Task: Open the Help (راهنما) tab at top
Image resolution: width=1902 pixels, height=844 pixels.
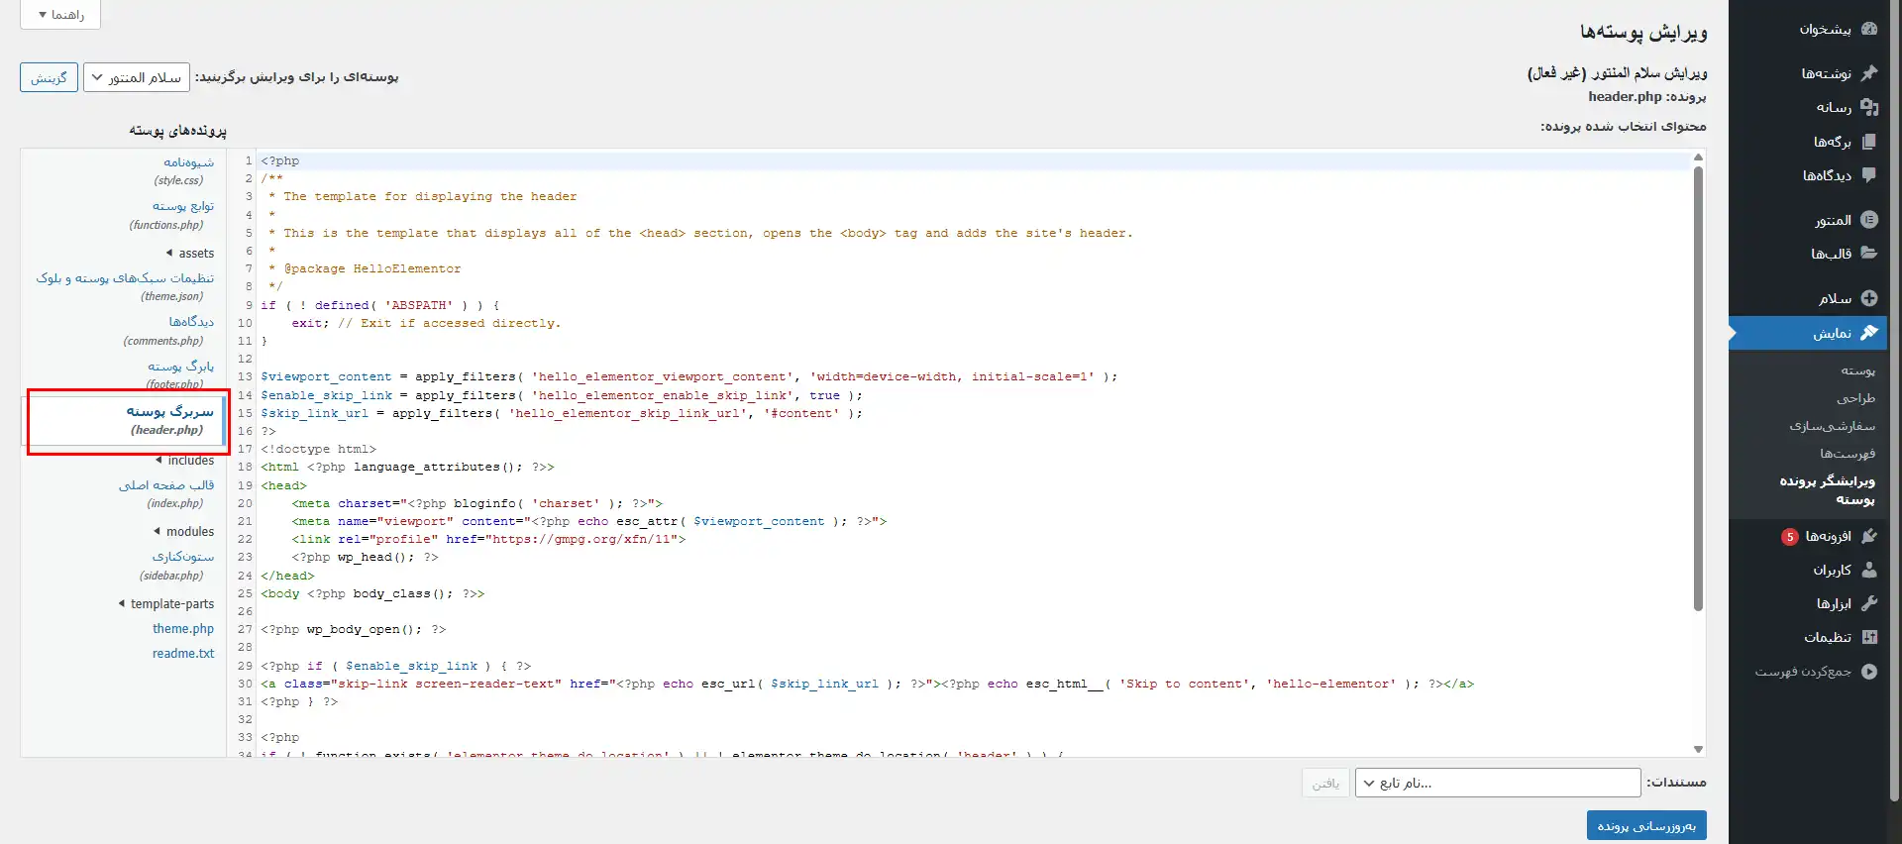Action: point(60,15)
